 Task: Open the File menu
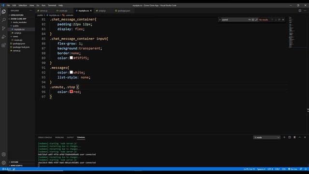8,5
